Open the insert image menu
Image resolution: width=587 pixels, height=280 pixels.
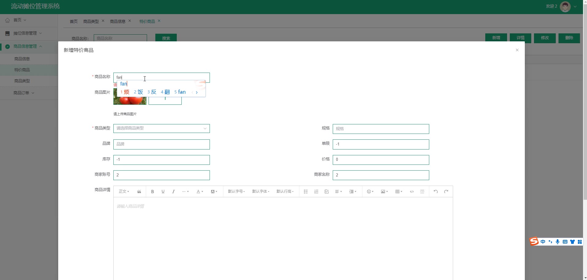click(x=384, y=191)
